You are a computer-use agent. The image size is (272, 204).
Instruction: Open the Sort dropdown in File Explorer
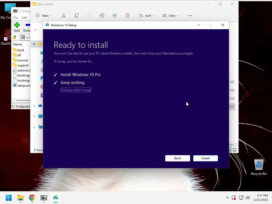coord(147,15)
